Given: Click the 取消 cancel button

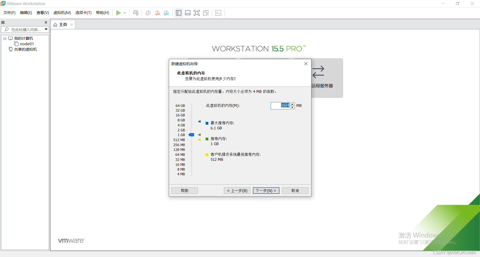Looking at the screenshot, I should click(x=295, y=191).
